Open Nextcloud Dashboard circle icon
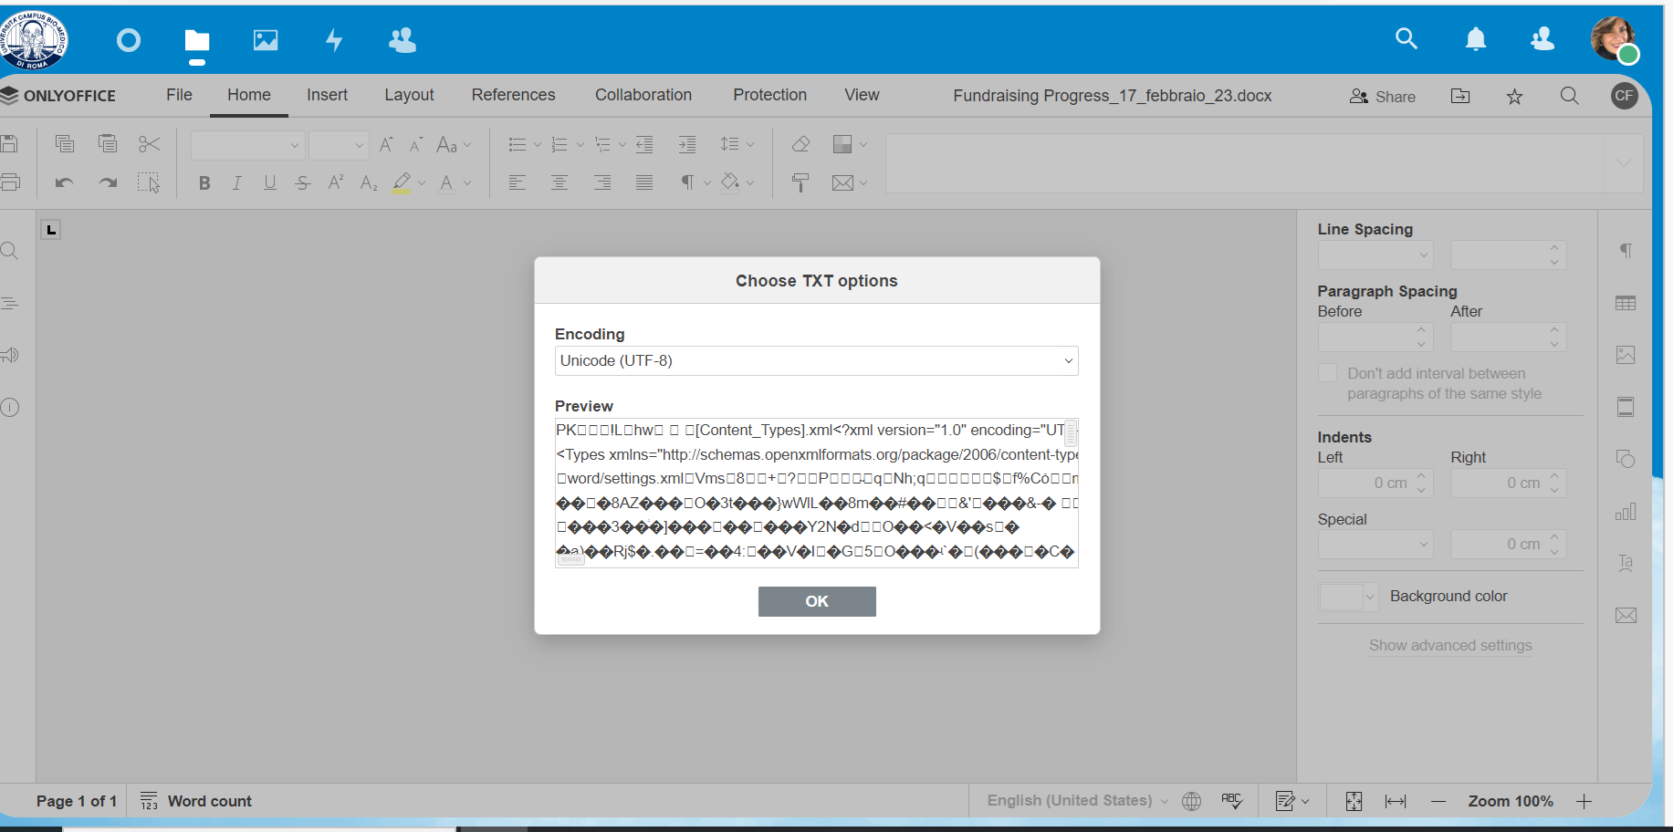The width and height of the screenshot is (1673, 832). [x=129, y=40]
